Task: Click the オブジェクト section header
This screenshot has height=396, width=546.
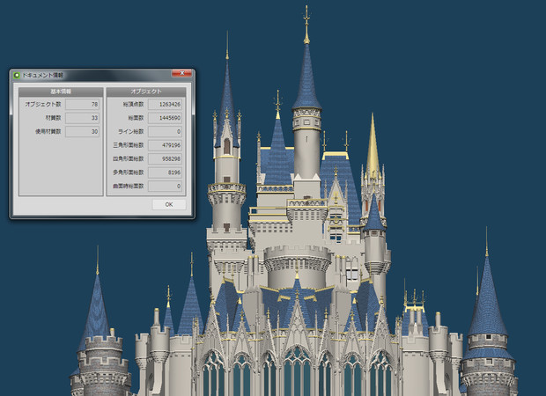Action: (x=146, y=92)
